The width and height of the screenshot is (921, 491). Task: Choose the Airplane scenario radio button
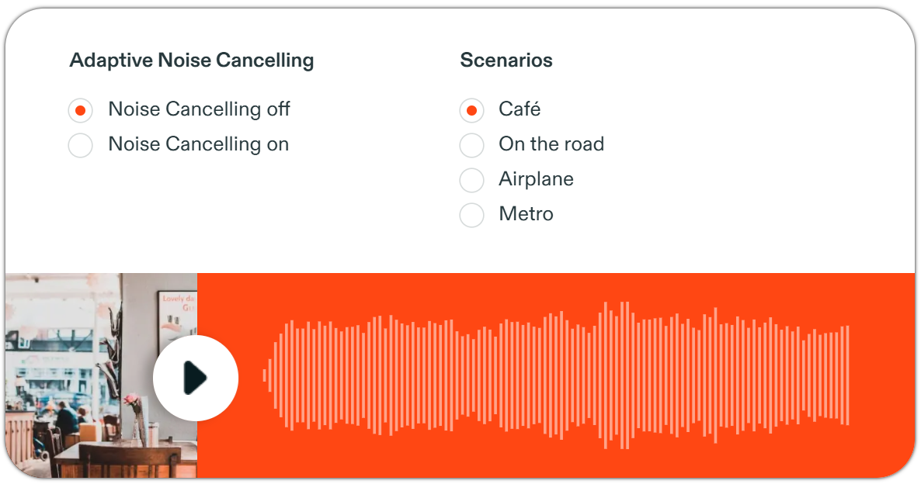[x=471, y=180]
